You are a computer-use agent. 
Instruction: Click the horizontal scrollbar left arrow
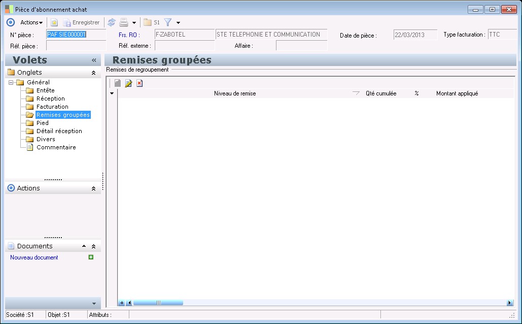[x=129, y=303]
